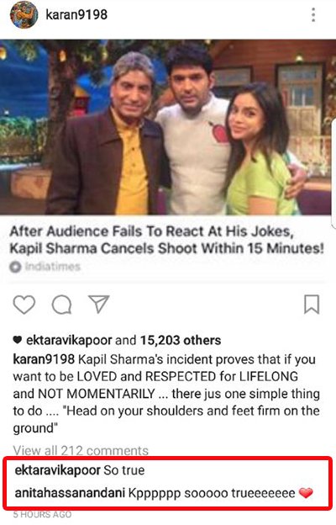Open karan9198 profile picture
336x525 pixels.
pyautogui.click(x=24, y=15)
